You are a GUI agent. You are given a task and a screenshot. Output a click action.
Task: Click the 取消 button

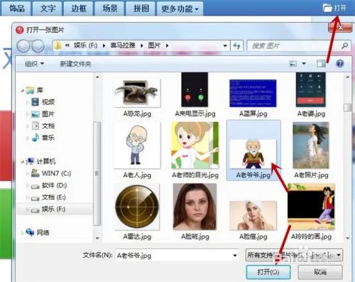(320, 272)
